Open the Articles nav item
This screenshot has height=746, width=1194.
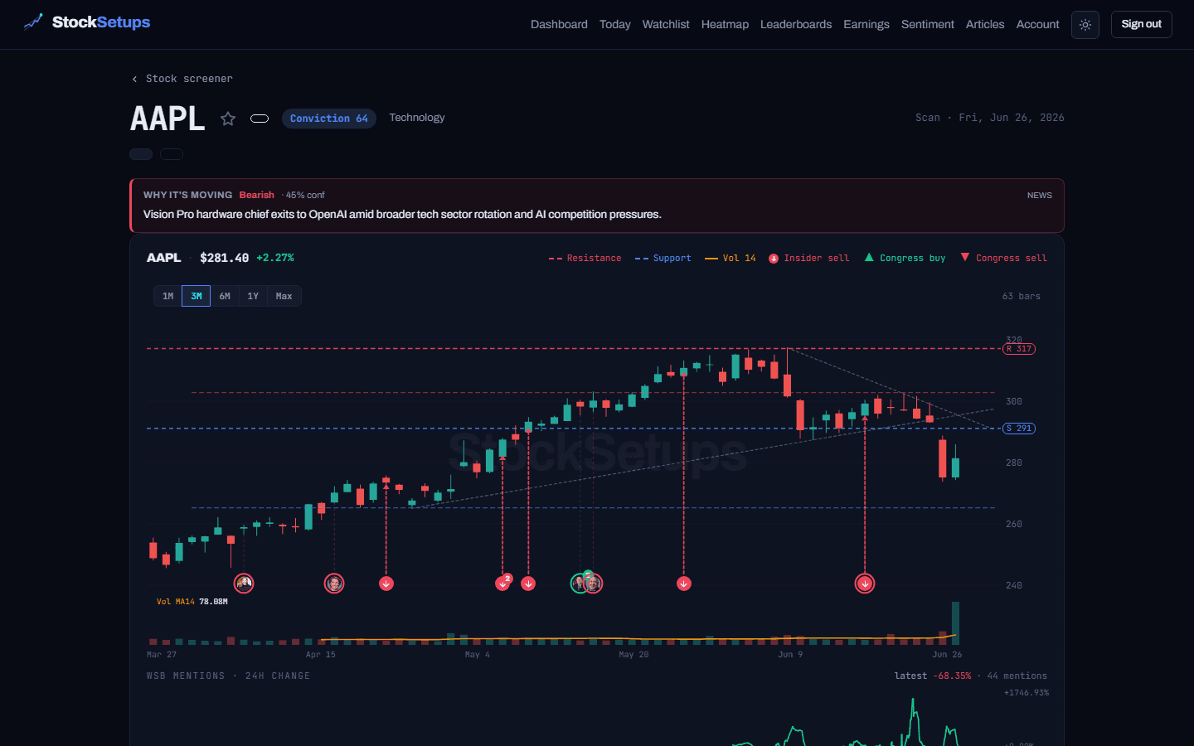[985, 25]
